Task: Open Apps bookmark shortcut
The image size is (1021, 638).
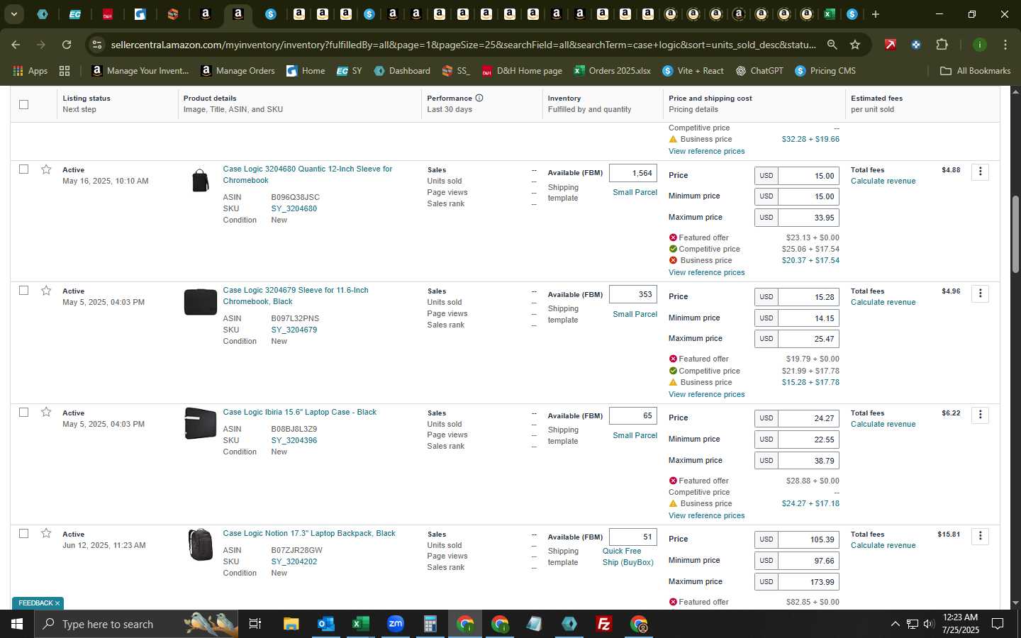Action: (x=30, y=71)
